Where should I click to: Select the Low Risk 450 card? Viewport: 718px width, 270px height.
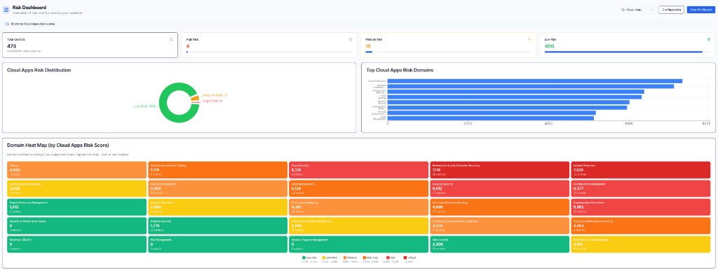[628, 45]
